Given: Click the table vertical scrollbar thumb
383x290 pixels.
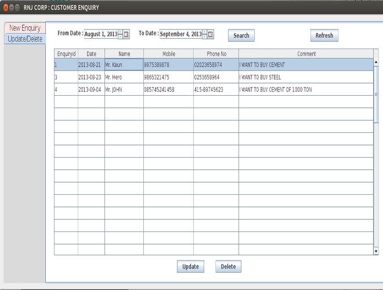Looking at the screenshot, I should [x=376, y=94].
